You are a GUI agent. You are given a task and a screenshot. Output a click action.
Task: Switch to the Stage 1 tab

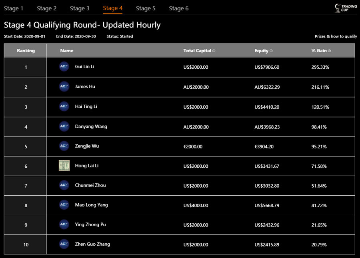pyautogui.click(x=14, y=8)
